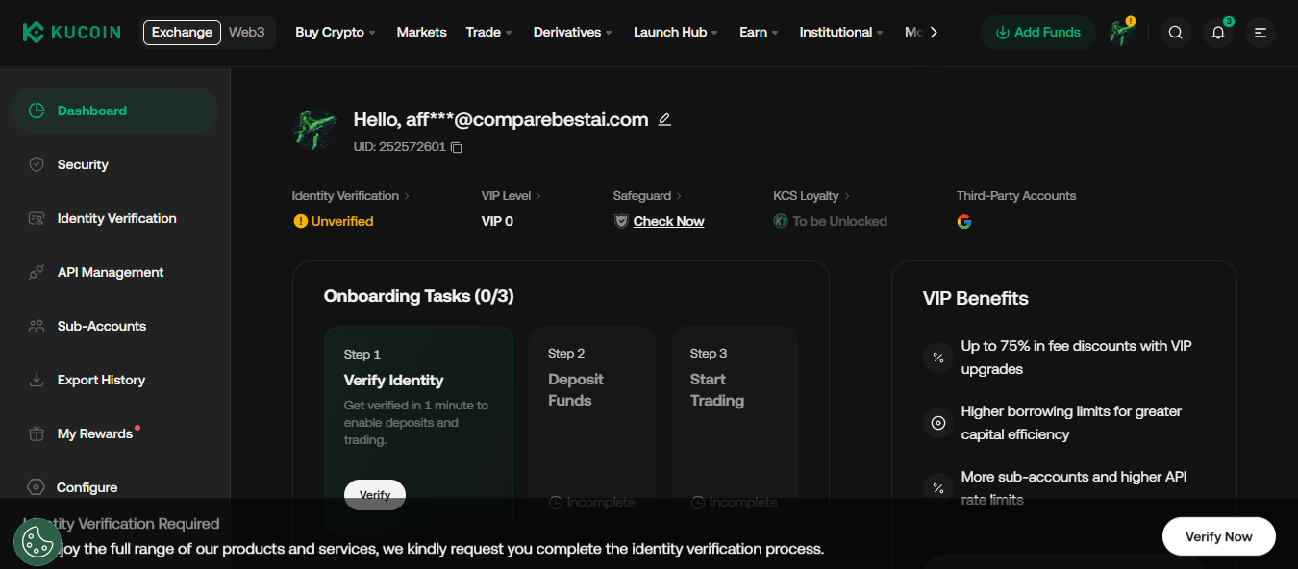Viewport: 1298px width, 569px height.
Task: Click the Security shield icon in sidebar
Action: [37, 164]
